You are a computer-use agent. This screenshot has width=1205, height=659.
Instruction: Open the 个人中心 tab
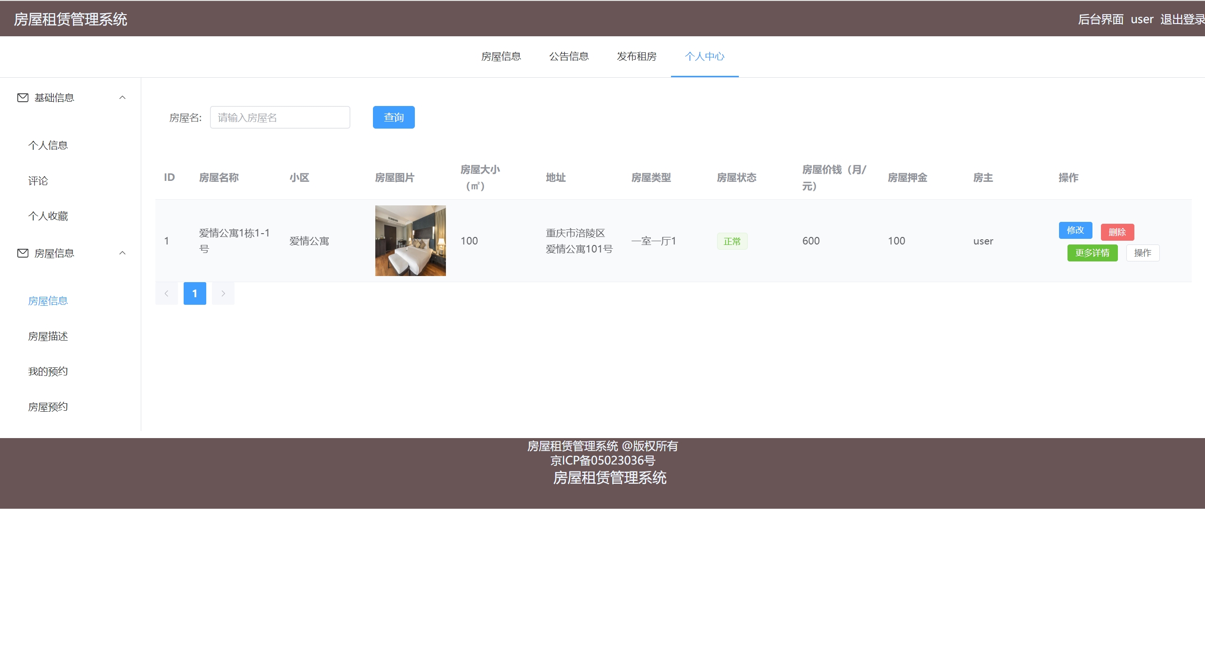point(704,57)
